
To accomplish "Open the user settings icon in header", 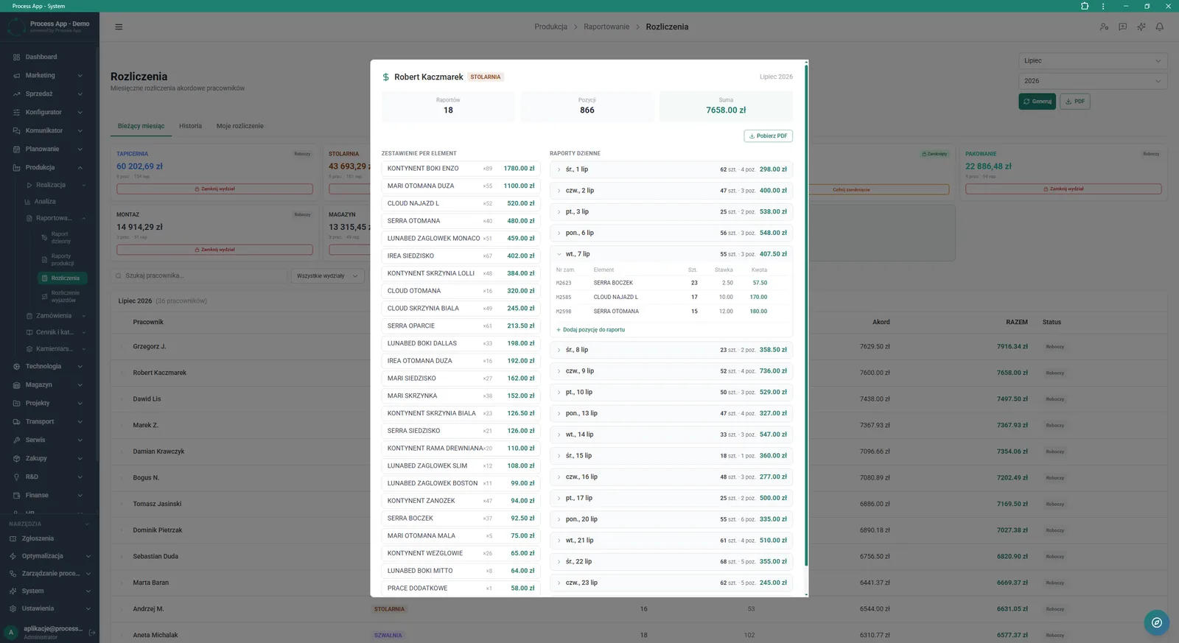I will pyautogui.click(x=1104, y=27).
